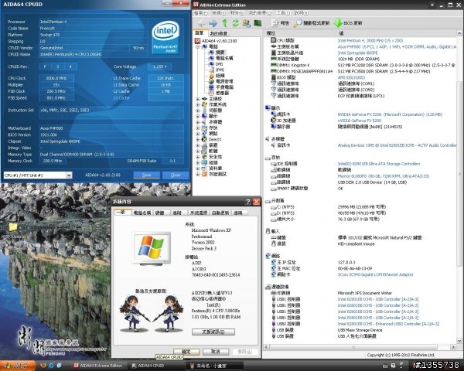Click 取消 Cancel in System Properties

216,352
